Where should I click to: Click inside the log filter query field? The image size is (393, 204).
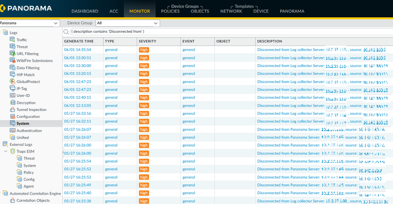click(x=228, y=31)
